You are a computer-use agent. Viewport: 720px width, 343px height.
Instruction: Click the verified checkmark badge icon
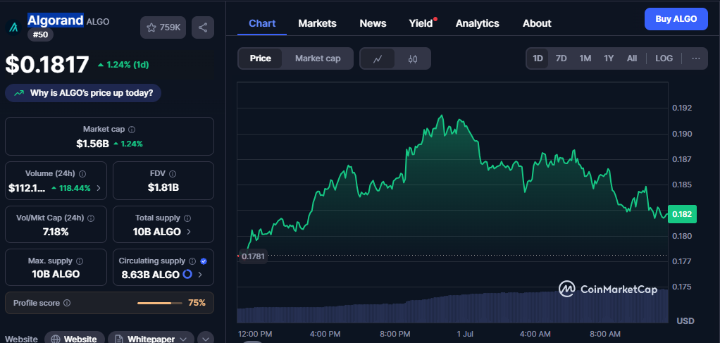(x=204, y=261)
